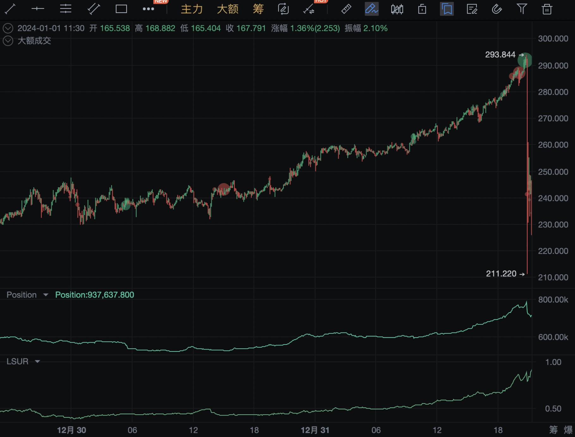575x437 pixels.
Task: Open the more drawing tools menu
Action: point(148,9)
